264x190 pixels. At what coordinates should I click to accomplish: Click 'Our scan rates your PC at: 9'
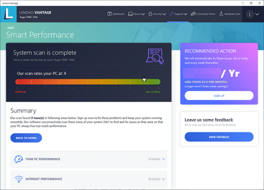[41, 73]
